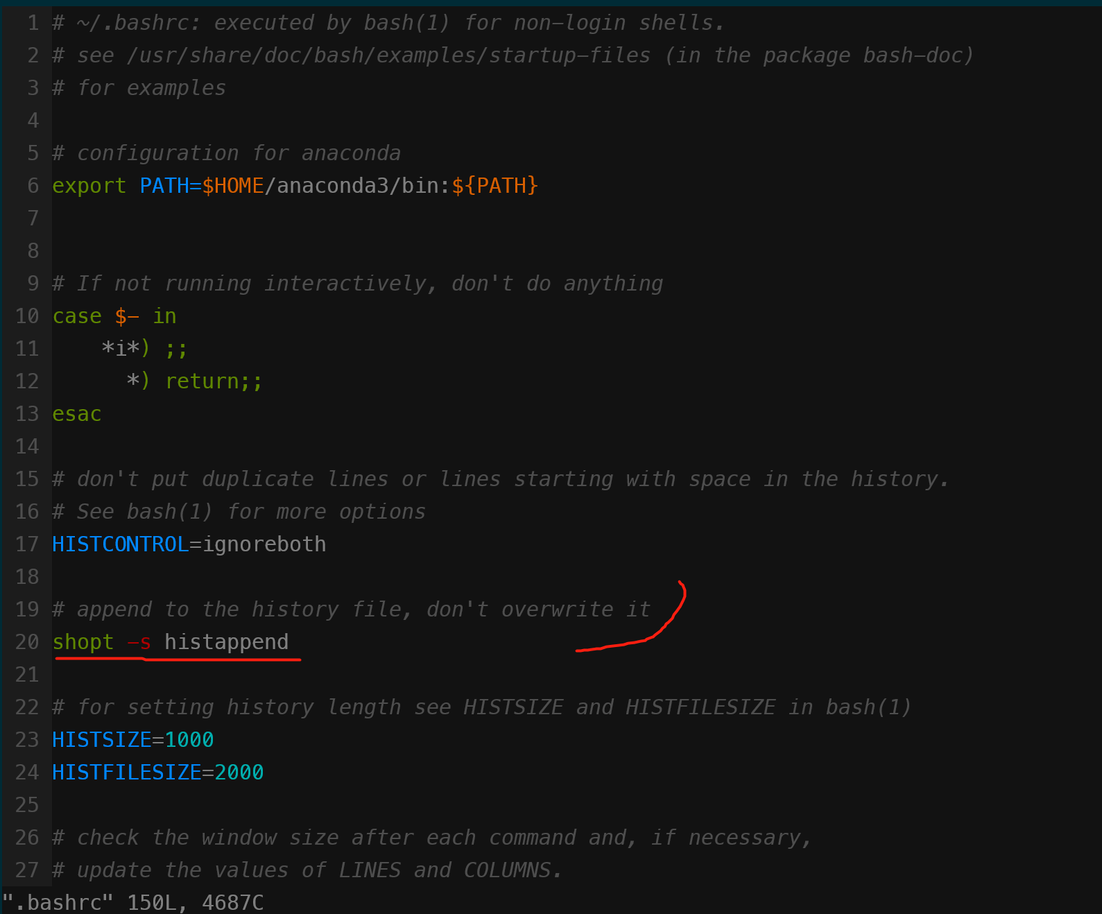The image size is (1102, 914).
Task: Click the 'PATH' variable name on line 6
Action: tap(164, 186)
